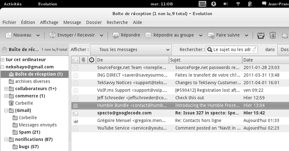Click the Nouveau mail icon in toolbar
The image size is (289, 151).
(9, 35)
